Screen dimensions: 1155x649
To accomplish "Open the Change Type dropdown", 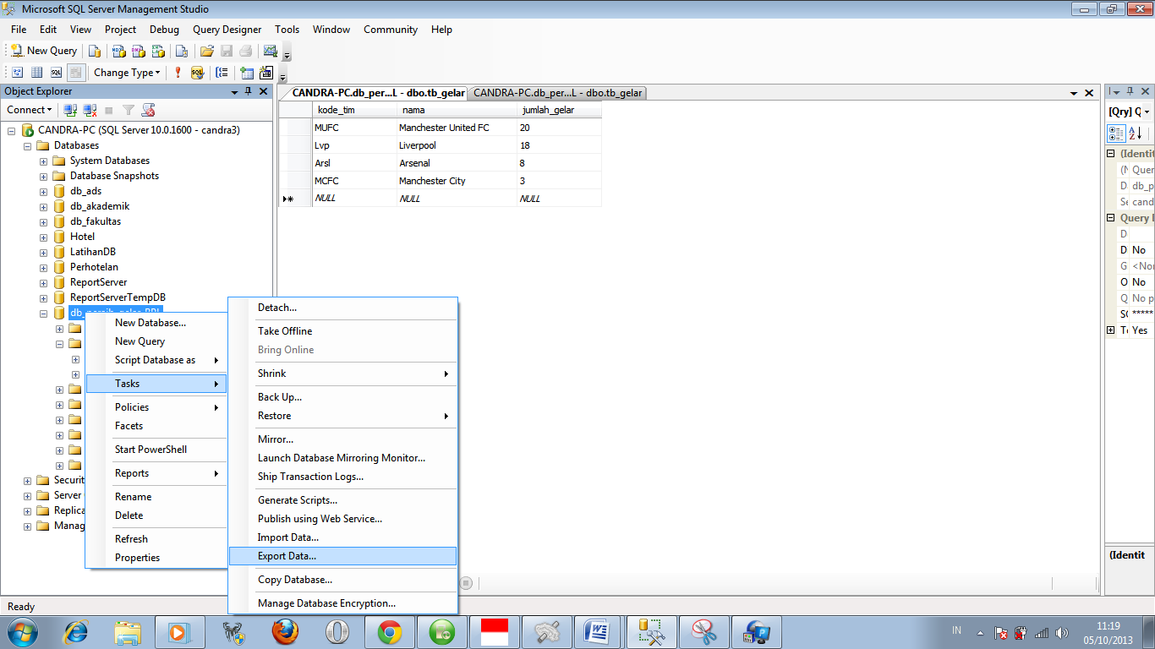I will coord(127,73).
